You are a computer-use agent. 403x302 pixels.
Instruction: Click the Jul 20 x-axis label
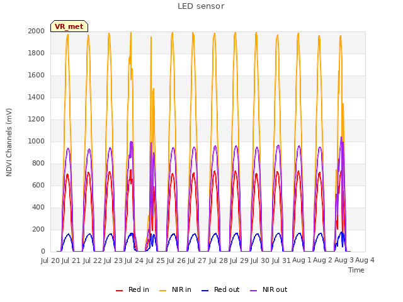coord(50,260)
